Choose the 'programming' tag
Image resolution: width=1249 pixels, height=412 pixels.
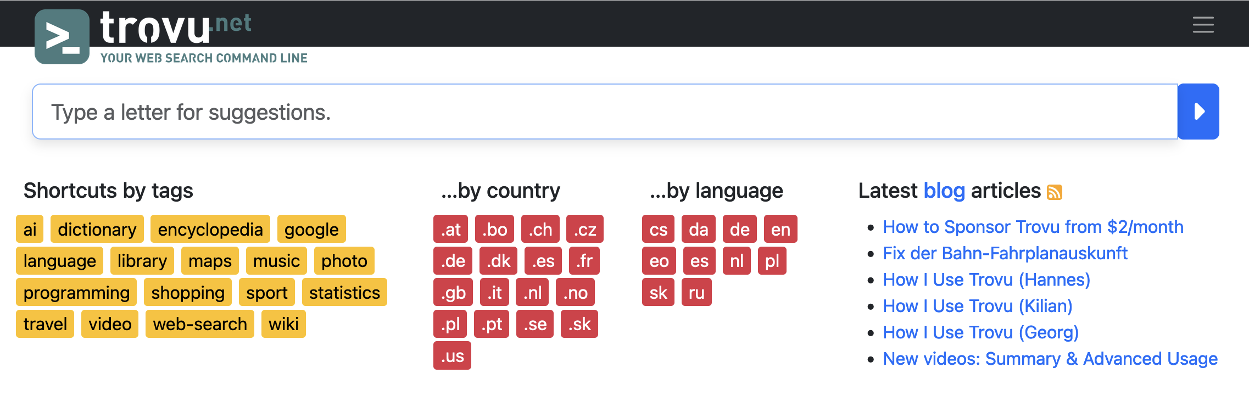click(76, 292)
